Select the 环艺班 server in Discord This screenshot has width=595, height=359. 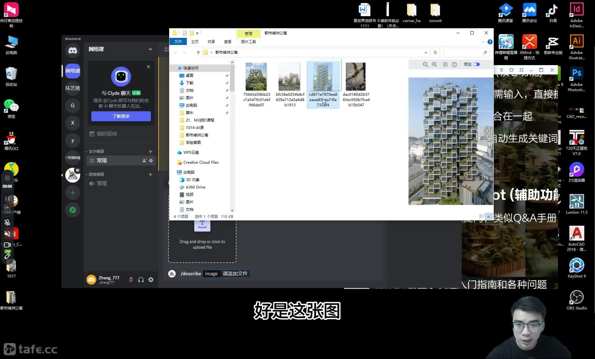pos(72,88)
